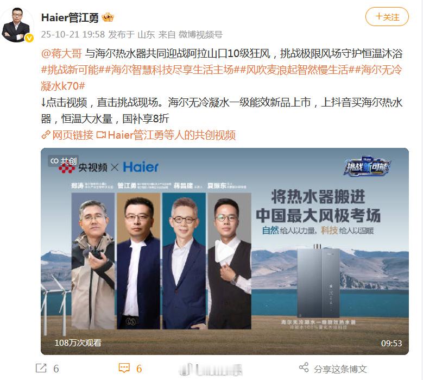Screen dimensions: 423x380
Task: Play the video on the thumbnail
Action: click(225, 251)
